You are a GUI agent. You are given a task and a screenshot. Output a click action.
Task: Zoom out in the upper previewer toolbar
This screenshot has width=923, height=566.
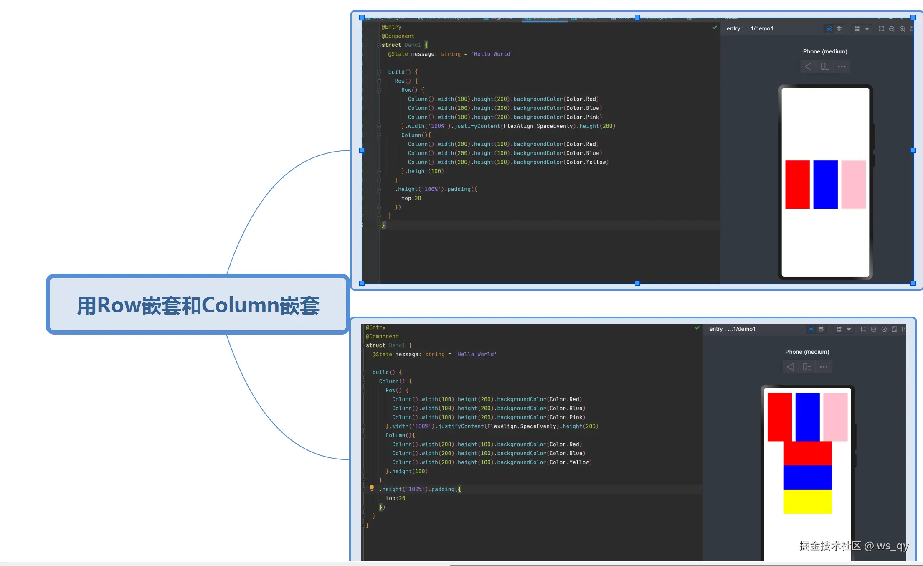[892, 29]
